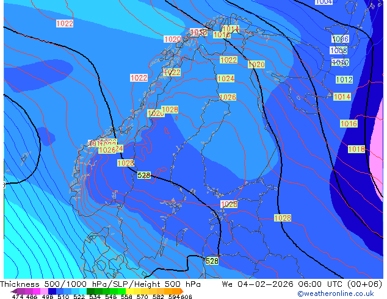The width and height of the screenshot is (387, 299).
Task: Click the legend value 534
Action: 95,297
